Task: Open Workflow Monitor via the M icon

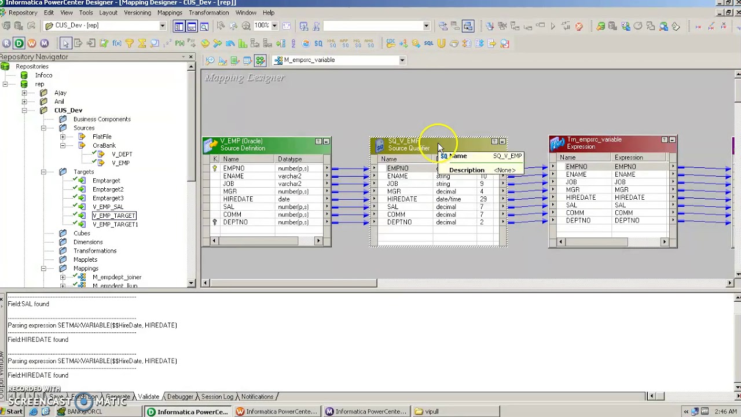Action: click(x=44, y=43)
